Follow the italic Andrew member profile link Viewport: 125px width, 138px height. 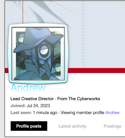tap(112, 113)
